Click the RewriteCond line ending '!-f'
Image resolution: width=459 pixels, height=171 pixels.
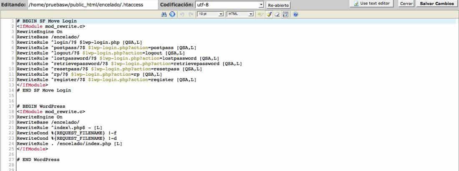[x=67, y=133]
